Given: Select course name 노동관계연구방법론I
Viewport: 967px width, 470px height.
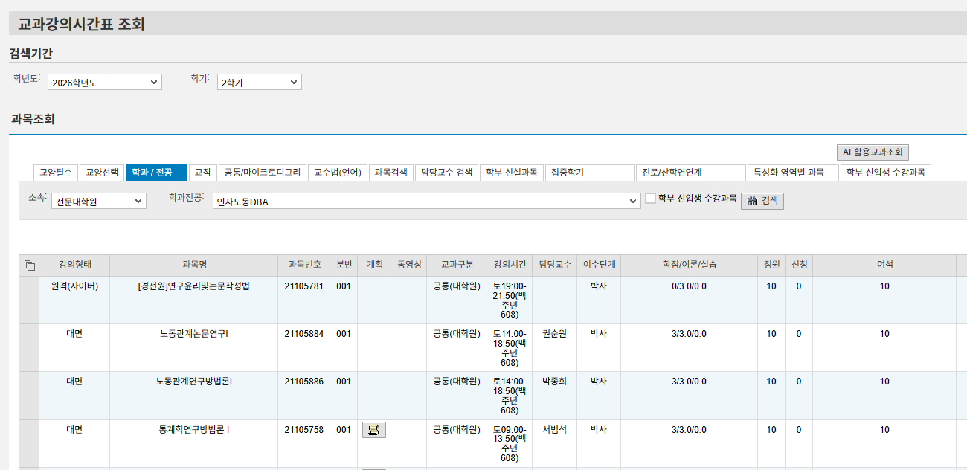Looking at the screenshot, I should tap(194, 382).
